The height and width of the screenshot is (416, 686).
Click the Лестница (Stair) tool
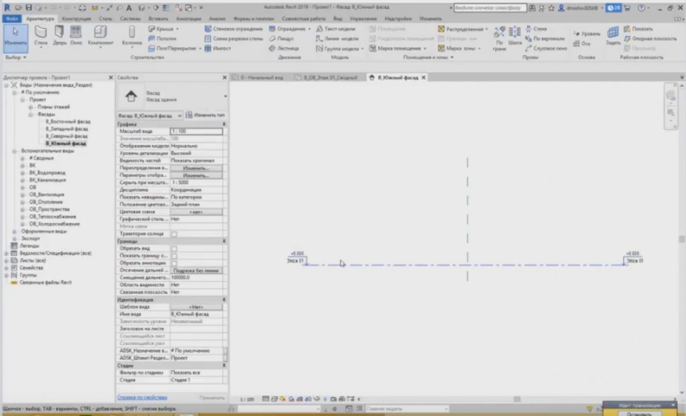coord(284,48)
